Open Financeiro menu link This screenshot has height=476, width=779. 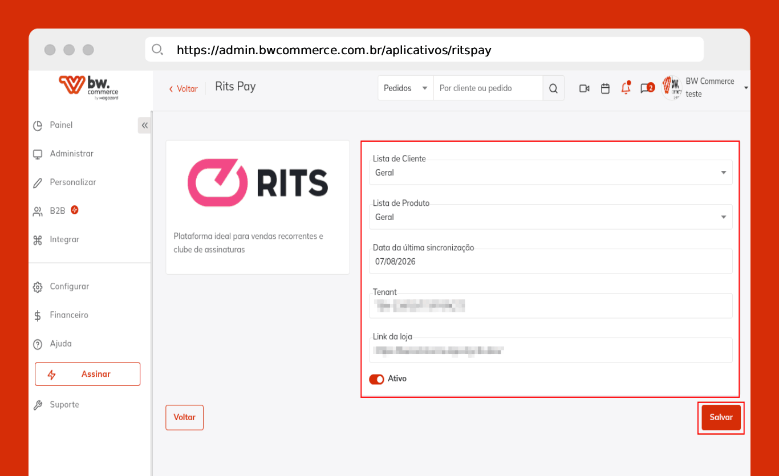click(69, 315)
